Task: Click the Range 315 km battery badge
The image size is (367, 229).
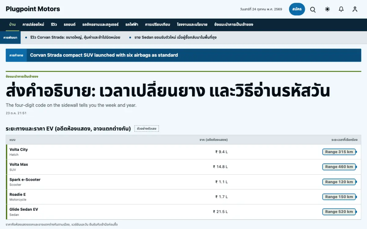Action: pyautogui.click(x=339, y=152)
